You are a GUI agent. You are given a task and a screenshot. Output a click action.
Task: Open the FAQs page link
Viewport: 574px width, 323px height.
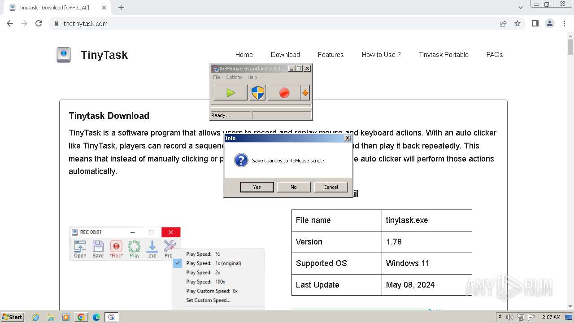(495, 55)
